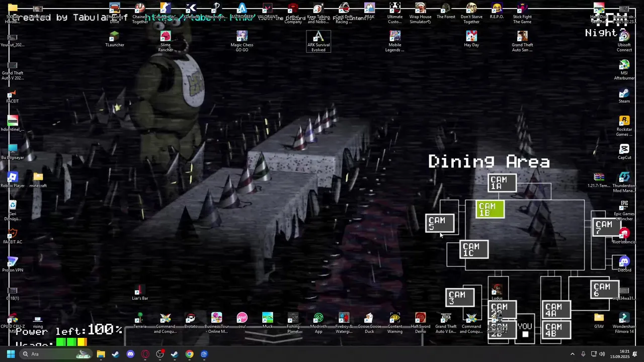This screenshot has height=362, width=644.
Task: Open The Long Drive desktop shortcut
Action: click(115, 13)
